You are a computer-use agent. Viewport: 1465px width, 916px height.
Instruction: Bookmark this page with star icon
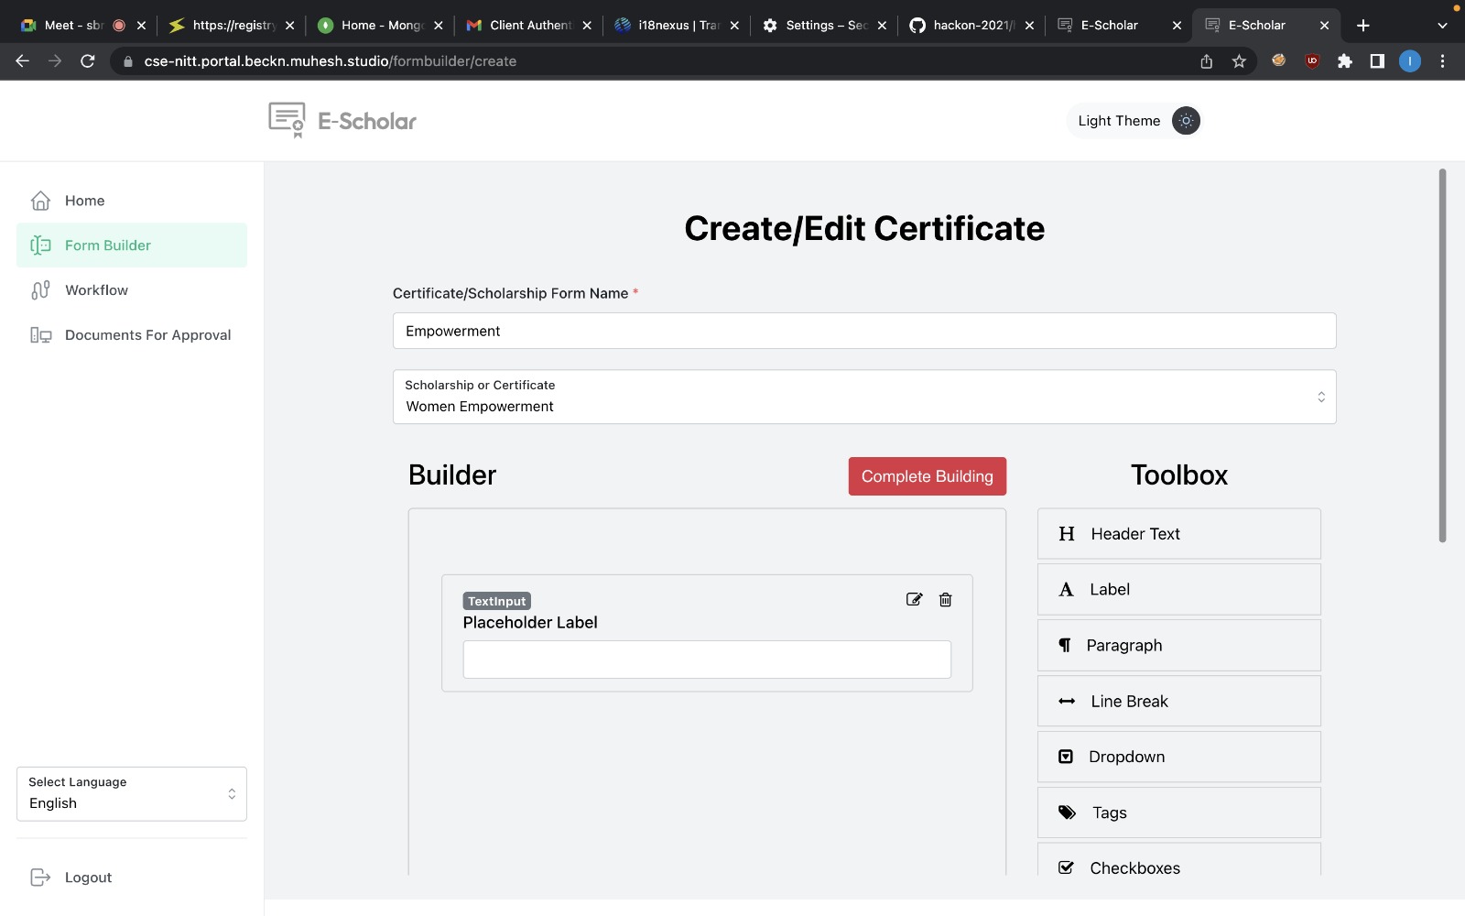1239,61
